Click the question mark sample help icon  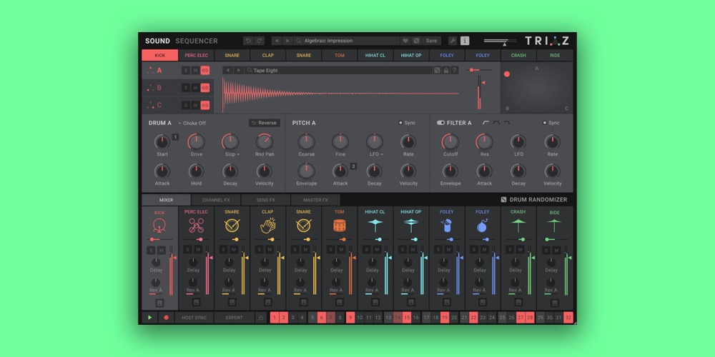454,70
